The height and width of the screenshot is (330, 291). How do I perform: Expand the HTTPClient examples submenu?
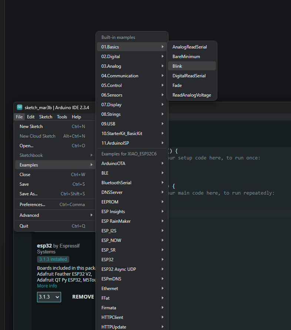[x=132, y=317]
